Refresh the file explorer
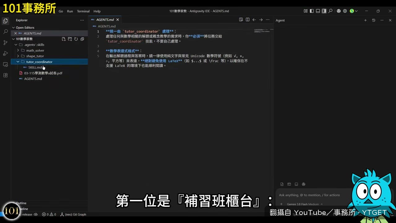This screenshot has width=396, height=223. point(76,39)
